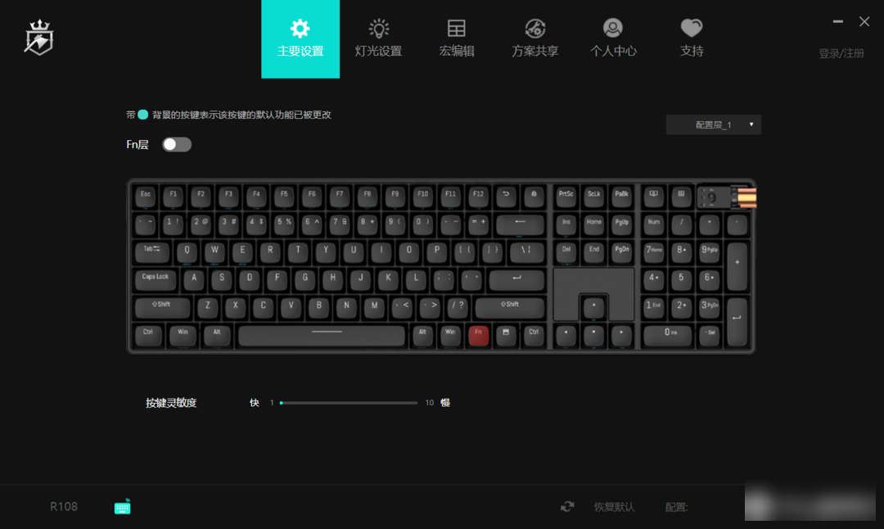Click the Num lock key on numpad

653,224
